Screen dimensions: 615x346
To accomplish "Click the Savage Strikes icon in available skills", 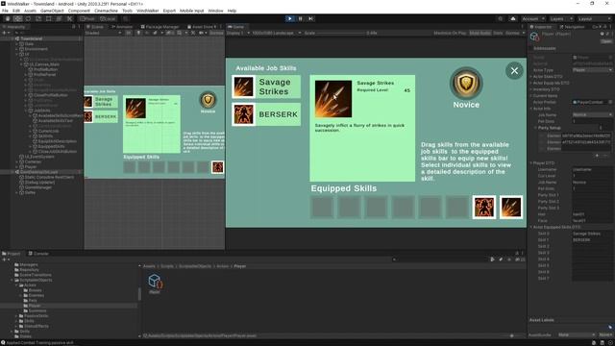I will (x=243, y=86).
